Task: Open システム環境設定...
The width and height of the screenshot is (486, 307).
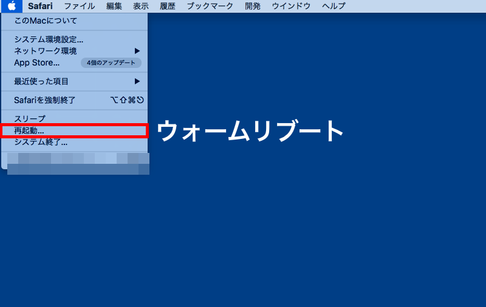Action: tap(74, 39)
